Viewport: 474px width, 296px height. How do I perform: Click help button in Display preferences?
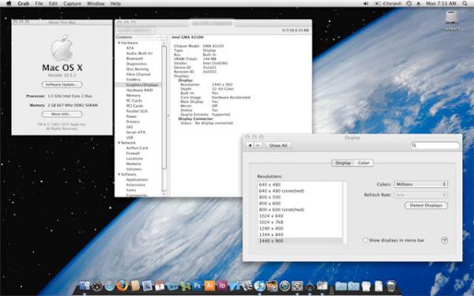click(x=444, y=241)
